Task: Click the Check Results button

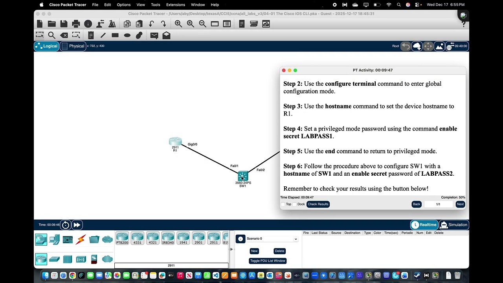Action: pos(318,204)
